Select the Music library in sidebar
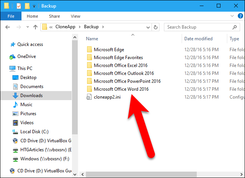 [x=26, y=105]
